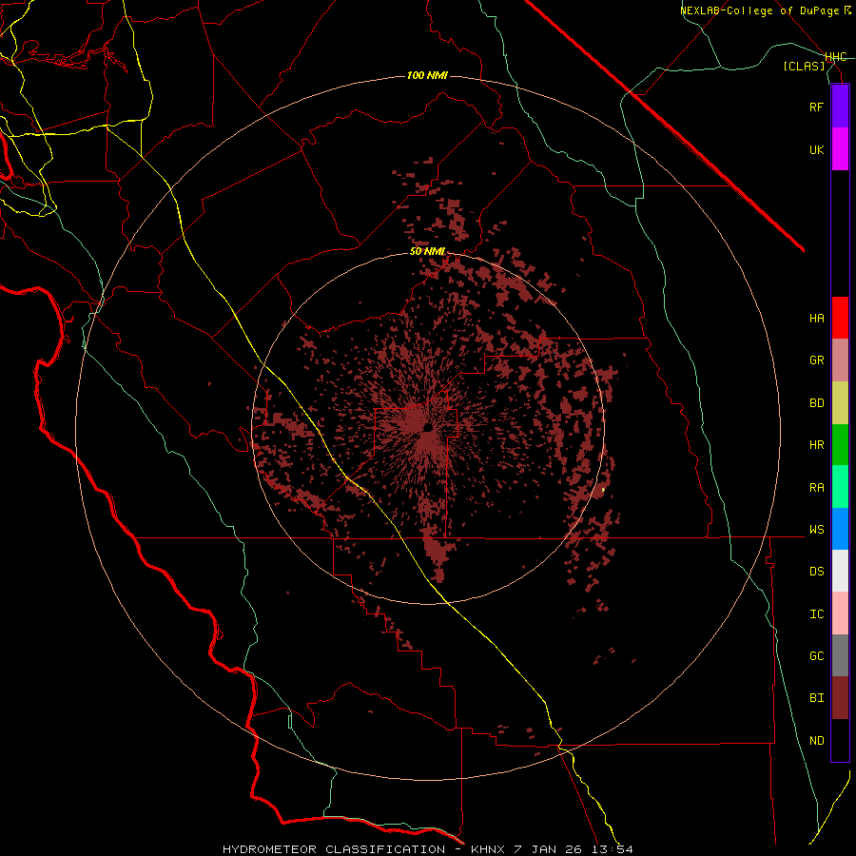The image size is (856, 856).
Task: Click the magenta UK legend swatch
Action: tap(840, 149)
